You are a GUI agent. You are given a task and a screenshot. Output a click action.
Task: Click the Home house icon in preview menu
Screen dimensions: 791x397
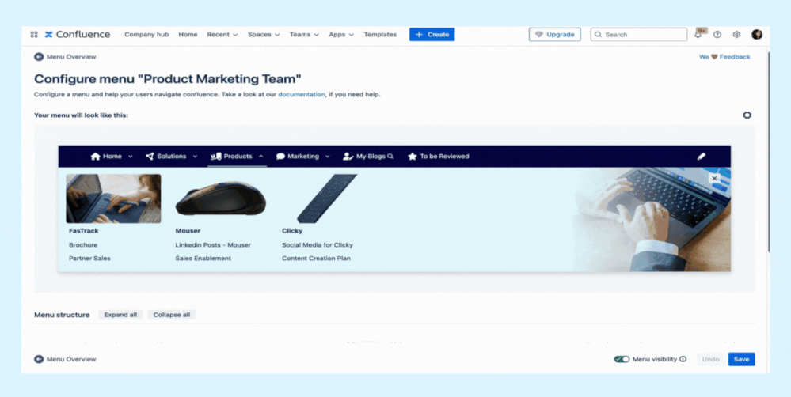95,156
